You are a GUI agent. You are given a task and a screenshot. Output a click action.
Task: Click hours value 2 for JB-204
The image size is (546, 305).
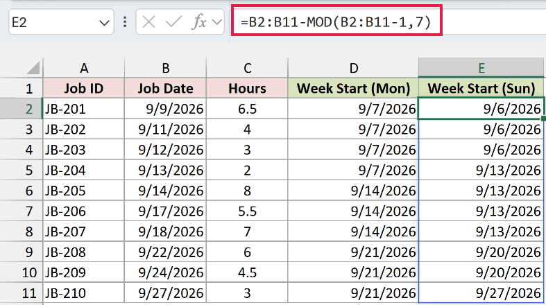[x=247, y=170]
